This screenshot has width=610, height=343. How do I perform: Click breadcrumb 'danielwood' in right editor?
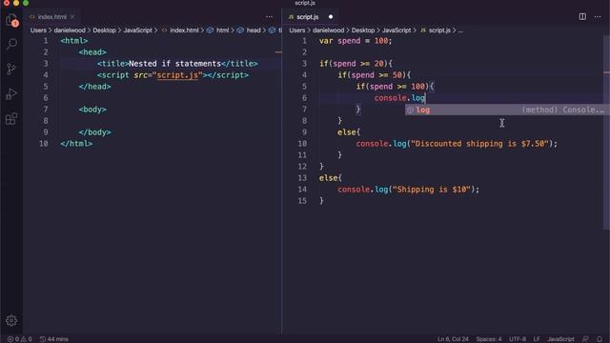(328, 30)
